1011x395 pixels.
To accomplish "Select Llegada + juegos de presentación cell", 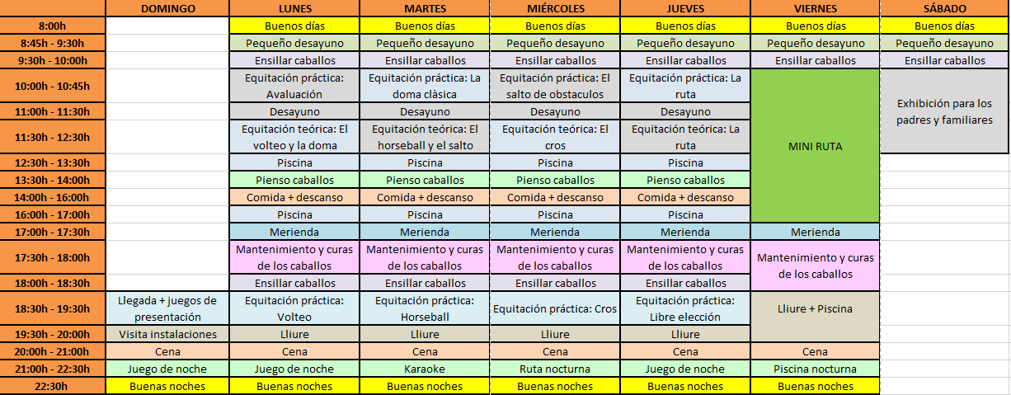I will click(x=167, y=308).
